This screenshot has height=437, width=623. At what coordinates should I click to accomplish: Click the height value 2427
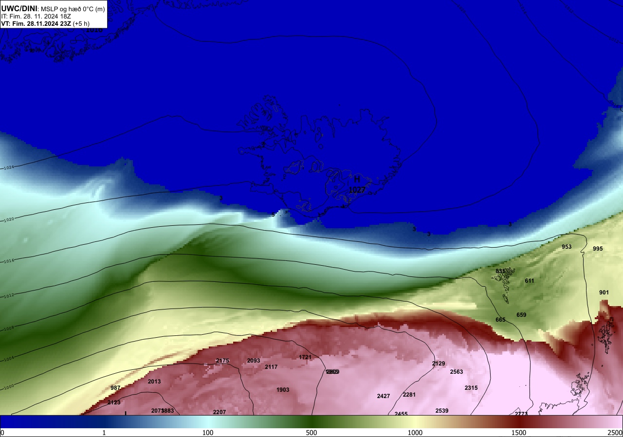pyautogui.click(x=384, y=396)
